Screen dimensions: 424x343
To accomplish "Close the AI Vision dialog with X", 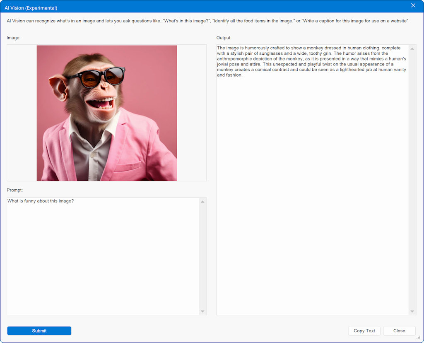I will tap(413, 5).
